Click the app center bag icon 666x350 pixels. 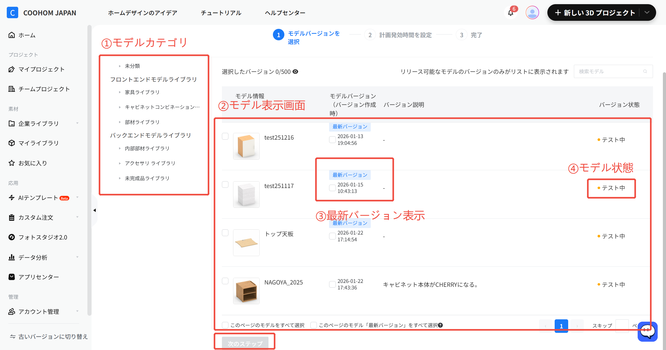[11, 277]
